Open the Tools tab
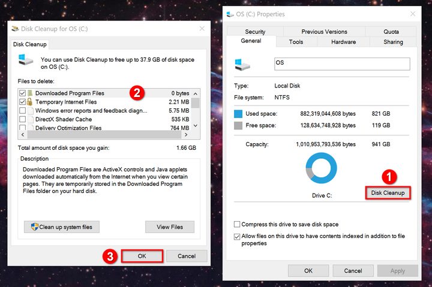 pyautogui.click(x=296, y=42)
